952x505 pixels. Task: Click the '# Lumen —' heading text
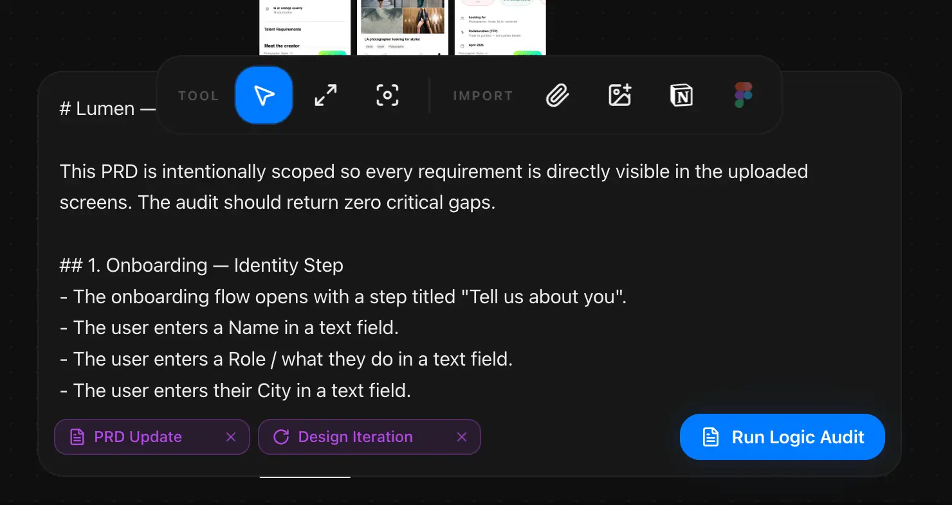(107, 109)
